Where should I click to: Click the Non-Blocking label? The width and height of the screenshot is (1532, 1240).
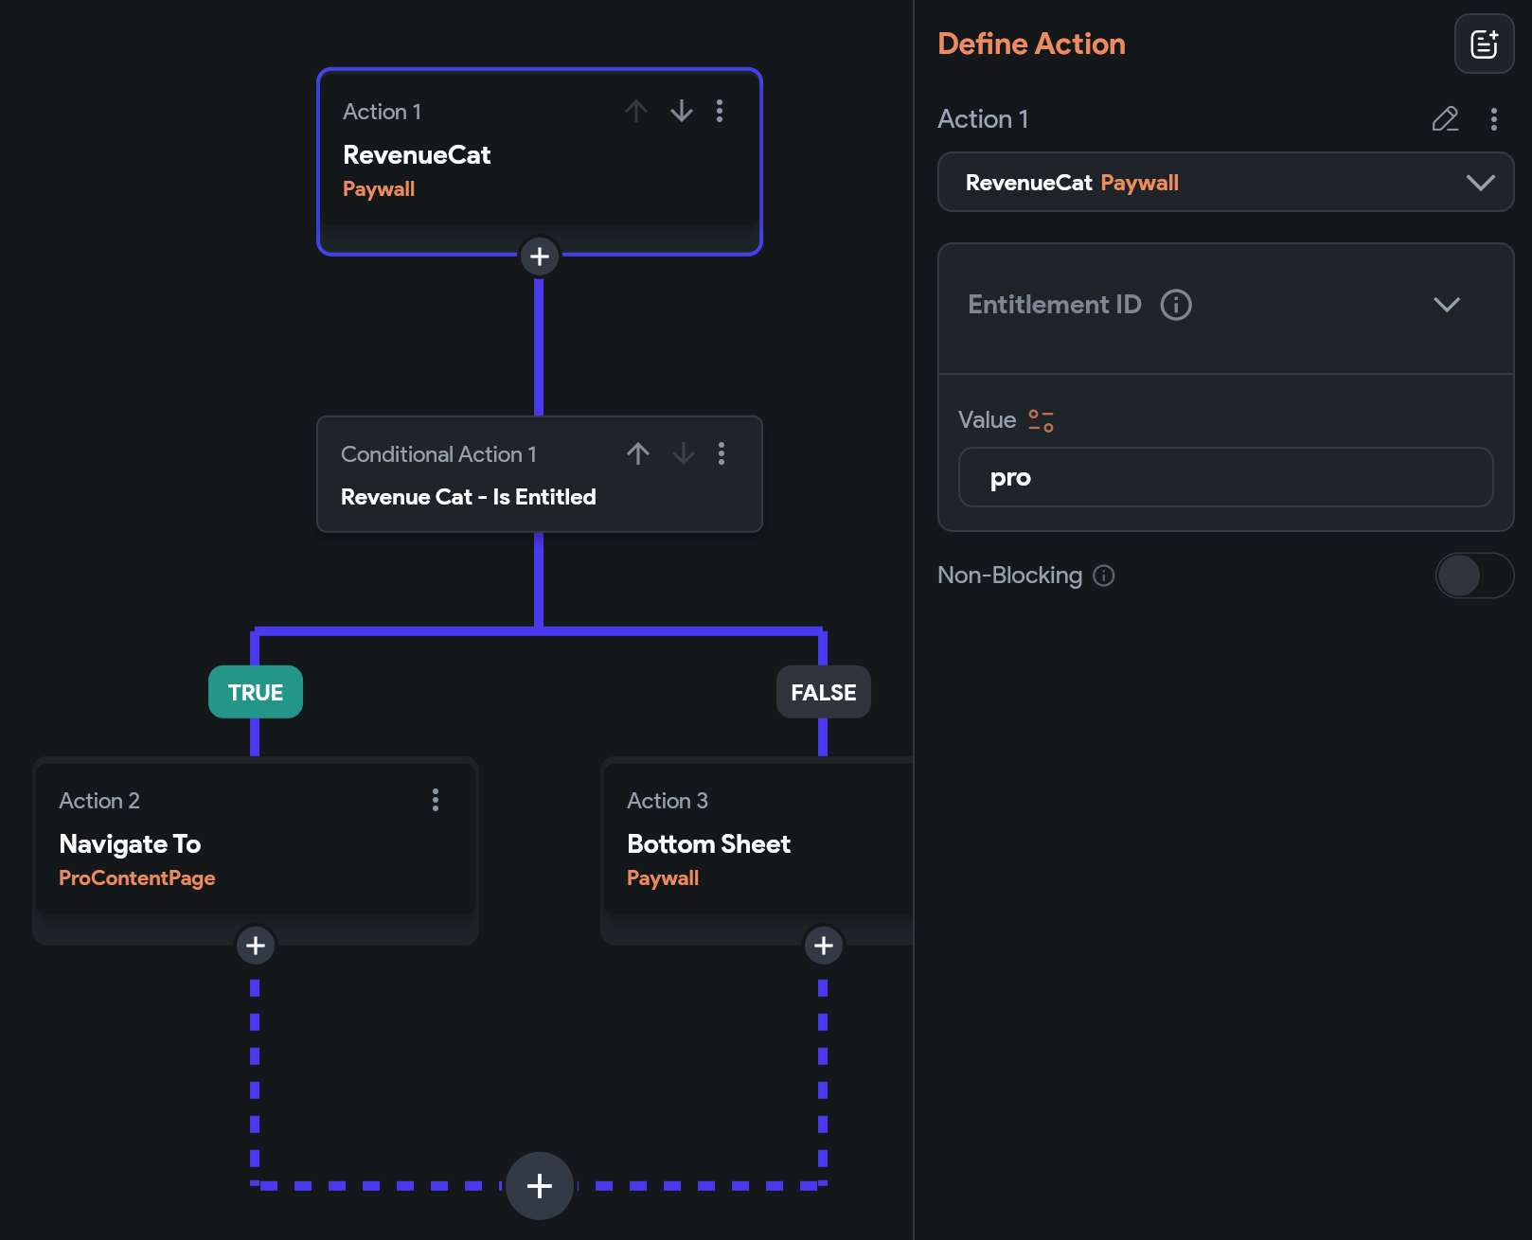1009,576
